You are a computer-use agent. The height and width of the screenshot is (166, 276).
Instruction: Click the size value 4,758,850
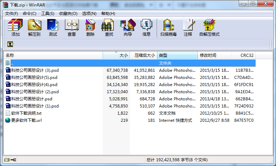pyautogui.click(x=118, y=106)
